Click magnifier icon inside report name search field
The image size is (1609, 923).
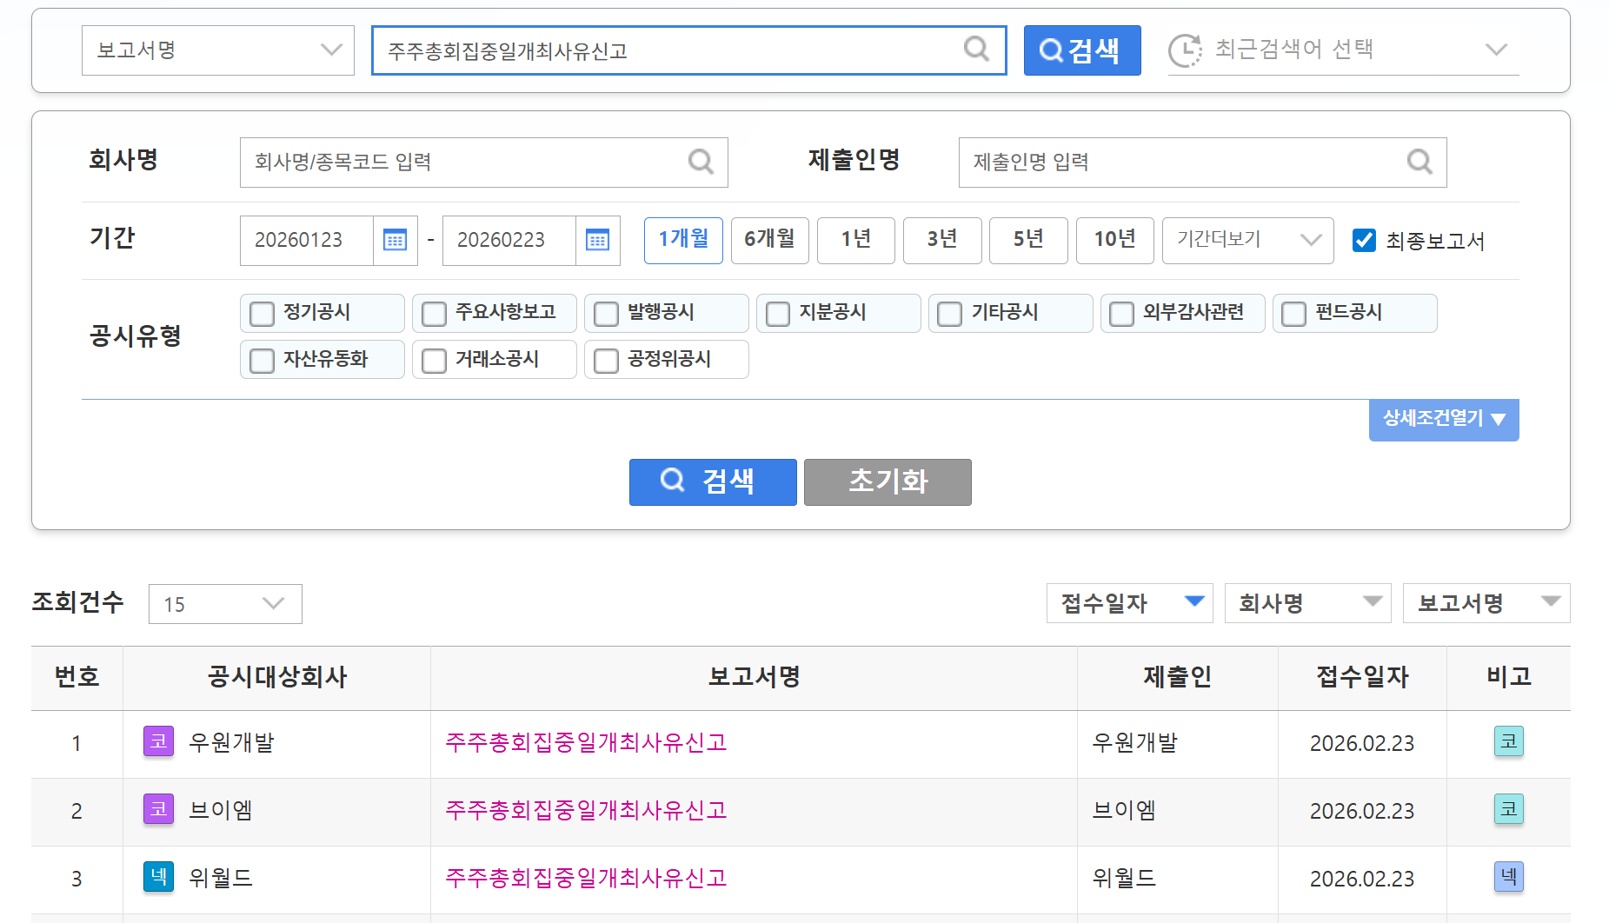[976, 50]
